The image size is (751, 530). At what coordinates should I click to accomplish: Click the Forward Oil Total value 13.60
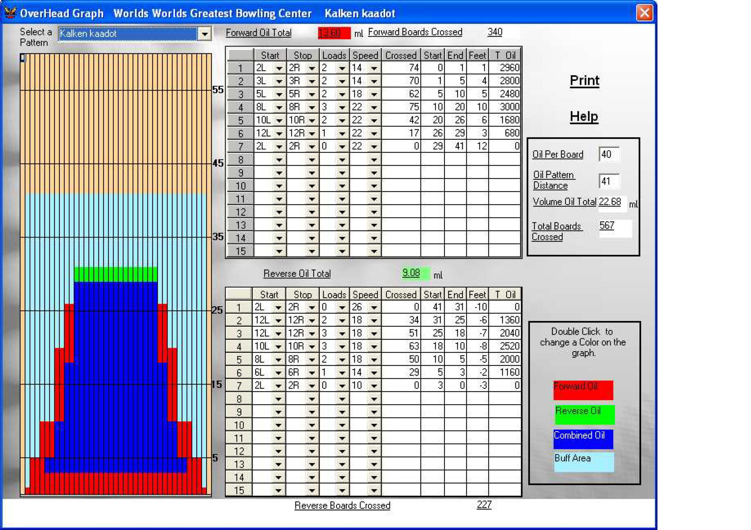[x=334, y=33]
